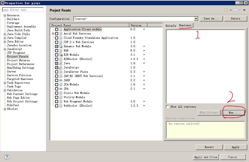
Task: Select Java Build Path in the tree
Action: [x=18, y=30]
